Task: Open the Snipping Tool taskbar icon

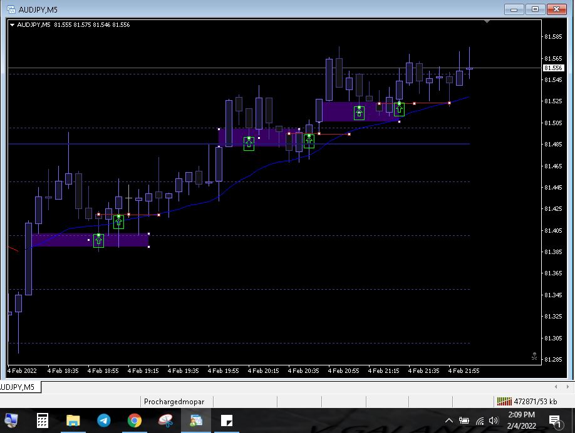Action: (x=165, y=420)
